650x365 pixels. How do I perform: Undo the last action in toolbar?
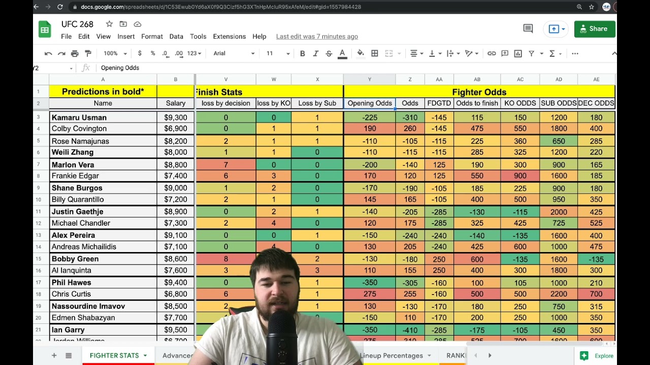coord(48,53)
